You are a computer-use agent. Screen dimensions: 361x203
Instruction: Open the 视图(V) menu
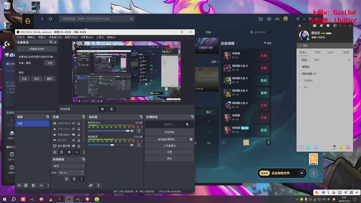tap(42, 37)
